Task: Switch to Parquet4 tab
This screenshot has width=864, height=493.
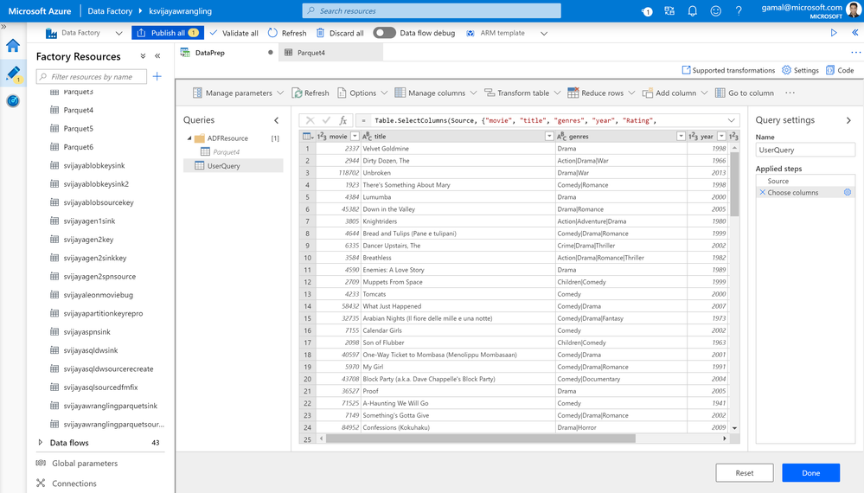Action: [310, 53]
